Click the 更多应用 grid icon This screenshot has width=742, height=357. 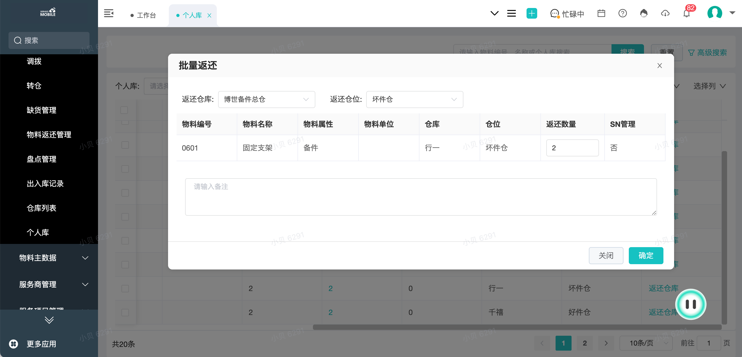coord(14,344)
